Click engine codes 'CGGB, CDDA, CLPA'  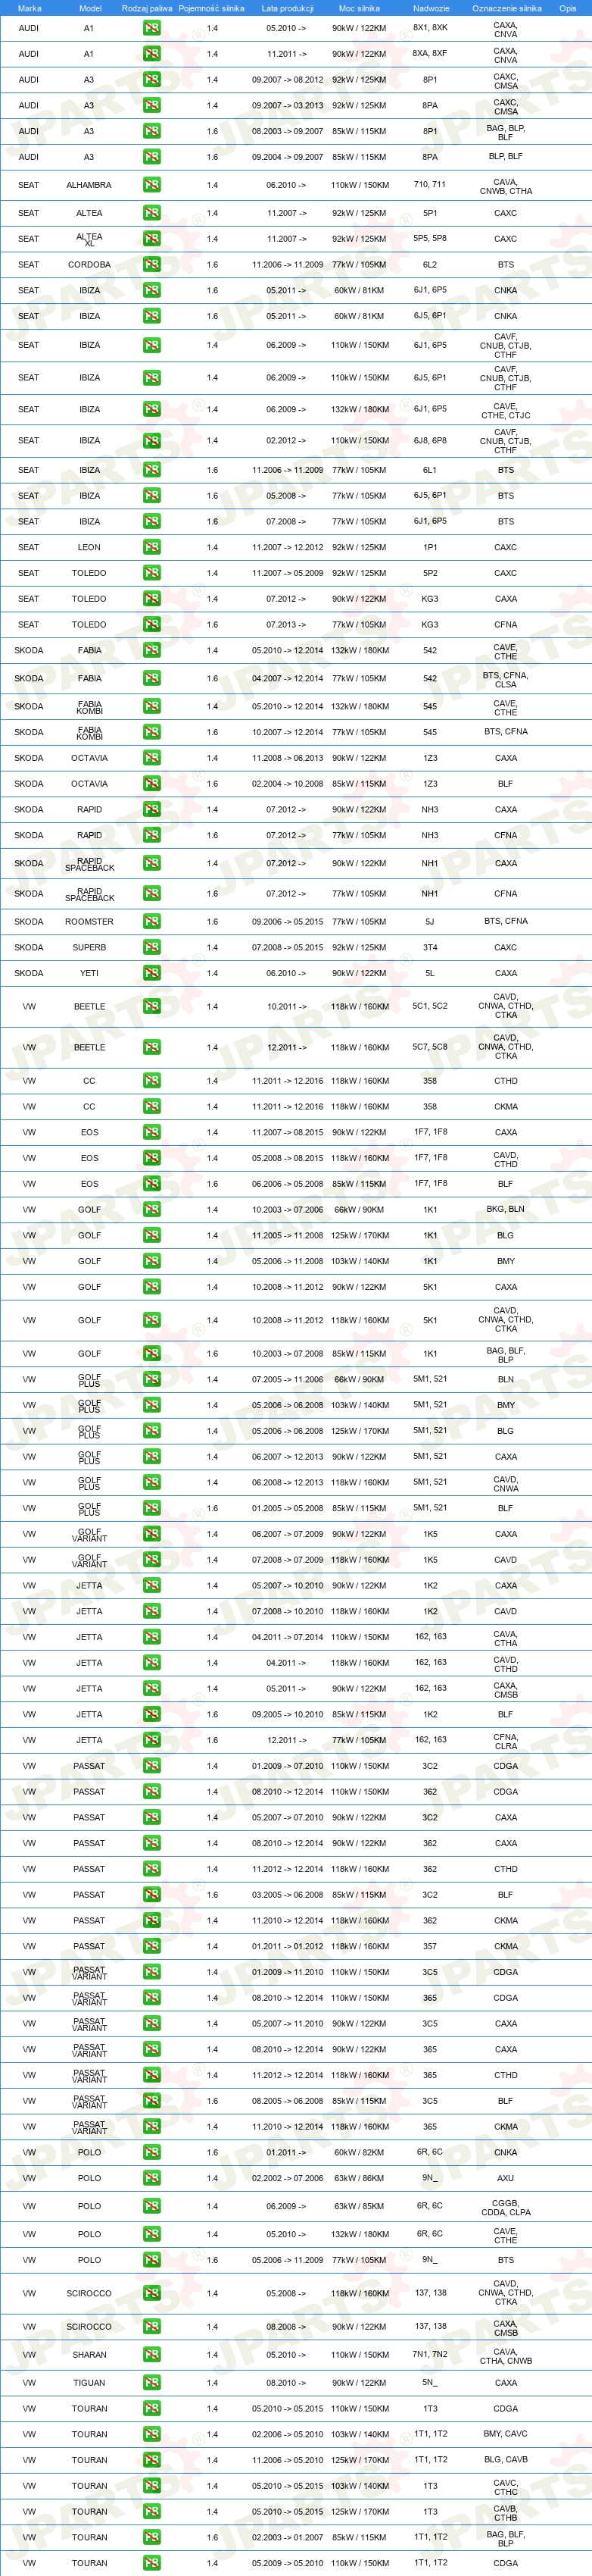(506, 2207)
